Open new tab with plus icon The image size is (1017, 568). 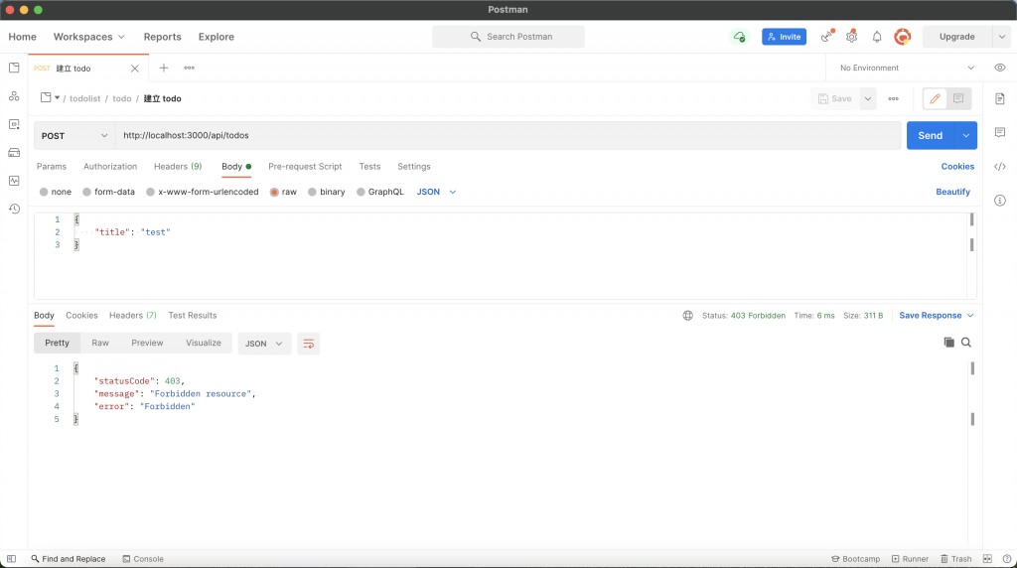click(164, 68)
